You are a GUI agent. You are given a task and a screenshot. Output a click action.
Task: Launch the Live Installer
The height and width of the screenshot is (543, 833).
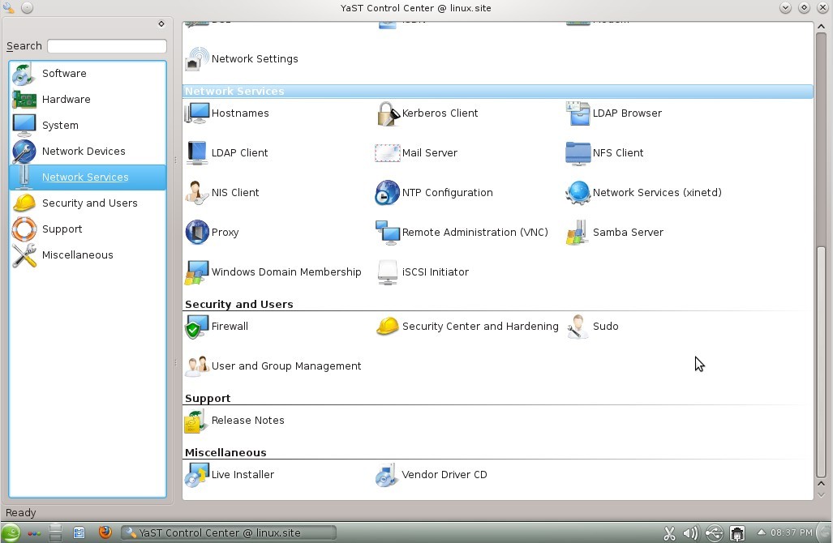[x=230, y=475]
